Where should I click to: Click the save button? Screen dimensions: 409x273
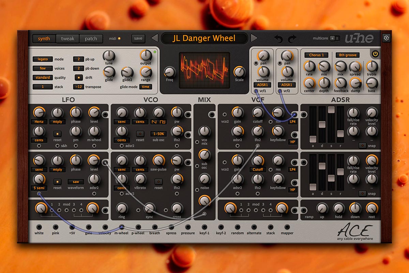[138, 39]
